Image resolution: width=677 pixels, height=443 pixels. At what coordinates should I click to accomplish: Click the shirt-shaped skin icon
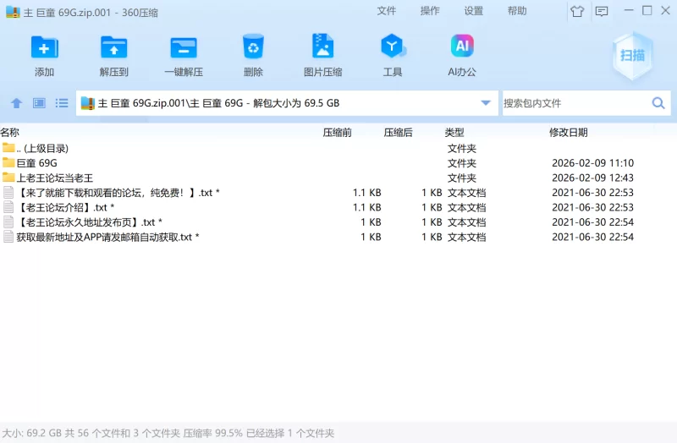click(577, 12)
